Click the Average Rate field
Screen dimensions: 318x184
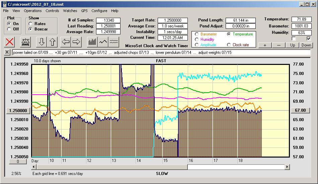(x=108, y=32)
